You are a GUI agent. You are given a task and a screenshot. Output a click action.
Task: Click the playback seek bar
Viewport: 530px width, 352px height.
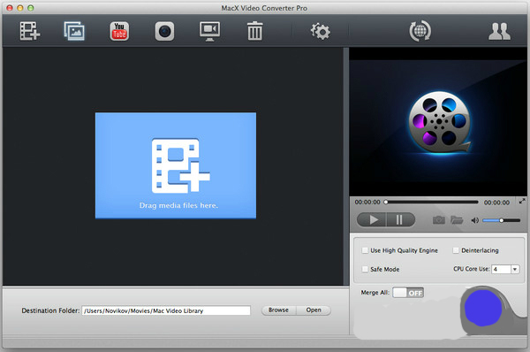pos(432,202)
